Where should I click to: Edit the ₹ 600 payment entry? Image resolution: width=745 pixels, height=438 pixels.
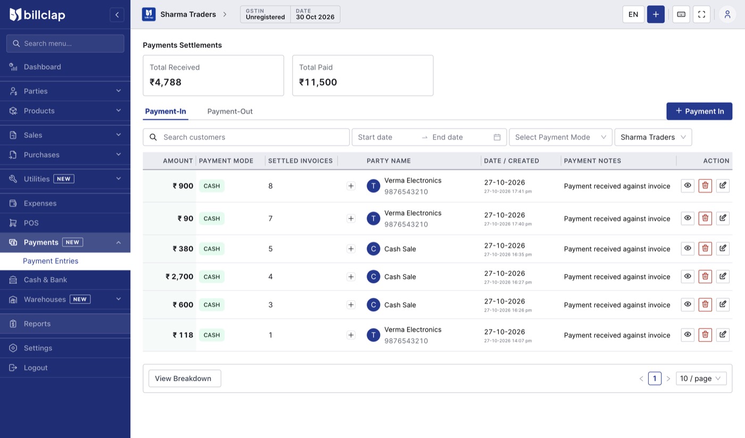(723, 304)
